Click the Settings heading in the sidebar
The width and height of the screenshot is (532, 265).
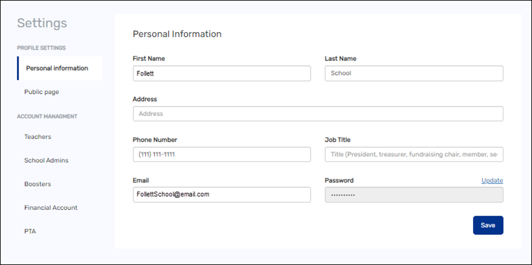[x=42, y=23]
